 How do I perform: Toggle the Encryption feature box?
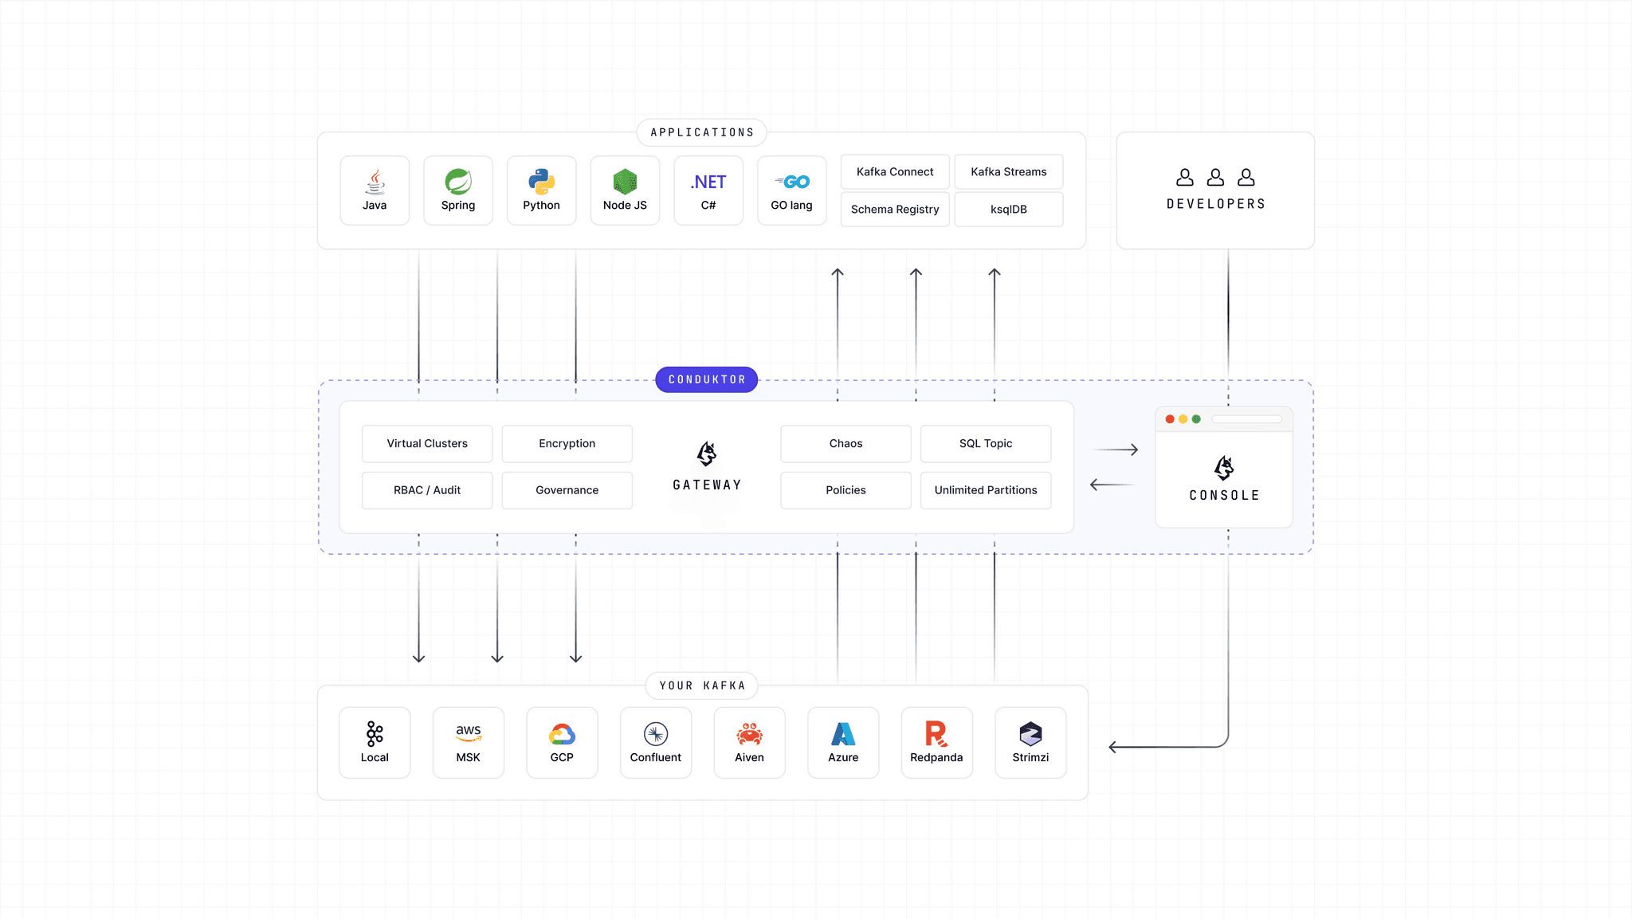tap(567, 443)
